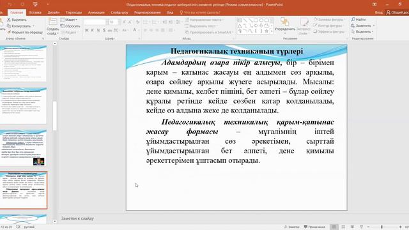
Task: Switch to the Дизайн (Design) tab
Action: (54, 13)
